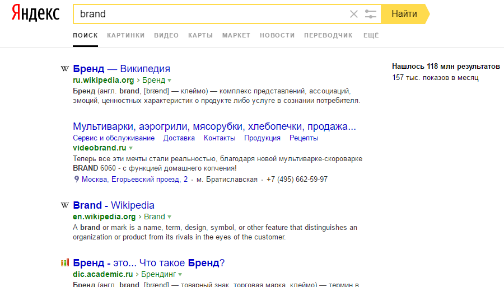The width and height of the screenshot is (504, 287).
Task: Click the books favicon beside dic.academic.ru result
Action: click(65, 263)
